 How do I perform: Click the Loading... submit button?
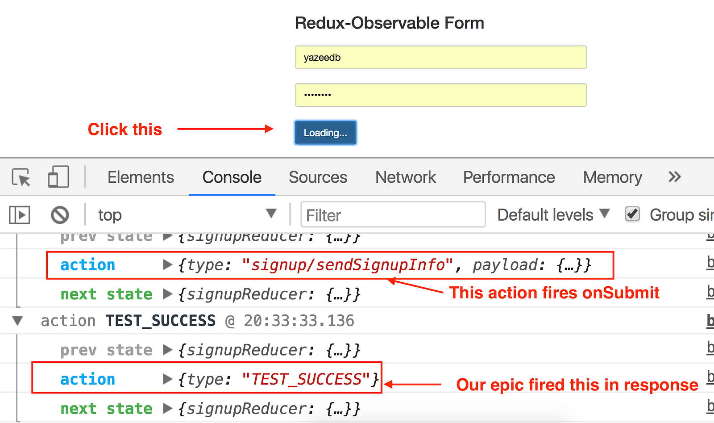tap(325, 133)
